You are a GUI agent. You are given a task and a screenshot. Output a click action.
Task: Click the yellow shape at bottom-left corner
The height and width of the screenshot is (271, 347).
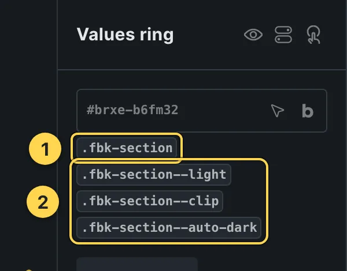coord(29,270)
